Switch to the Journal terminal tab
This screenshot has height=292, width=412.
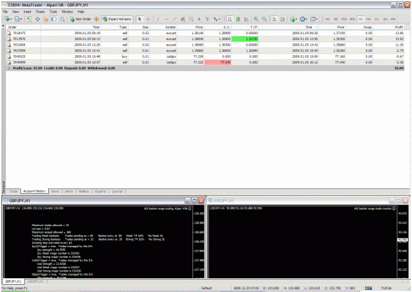[117, 191]
